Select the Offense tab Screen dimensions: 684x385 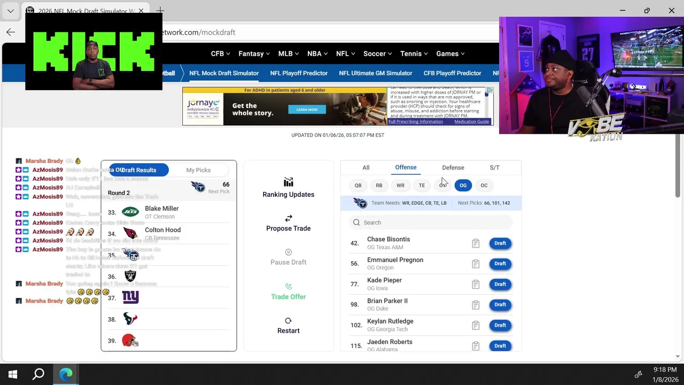(x=406, y=167)
